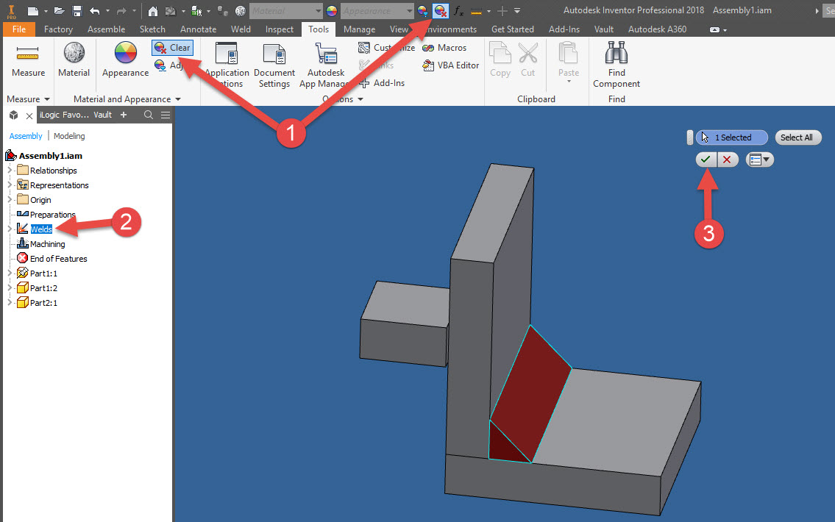Viewport: 835px width, 522px height.
Task: Open the Vault ribbon tab
Action: 604,29
